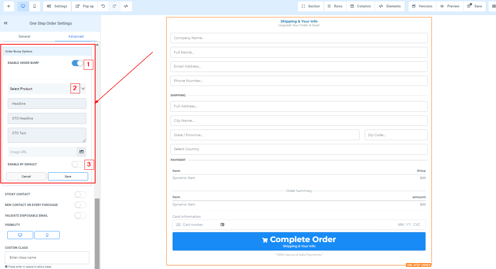This screenshot has width=496, height=269.
Task: Collapse the settings panel with the double chevron
Action: [6, 23]
